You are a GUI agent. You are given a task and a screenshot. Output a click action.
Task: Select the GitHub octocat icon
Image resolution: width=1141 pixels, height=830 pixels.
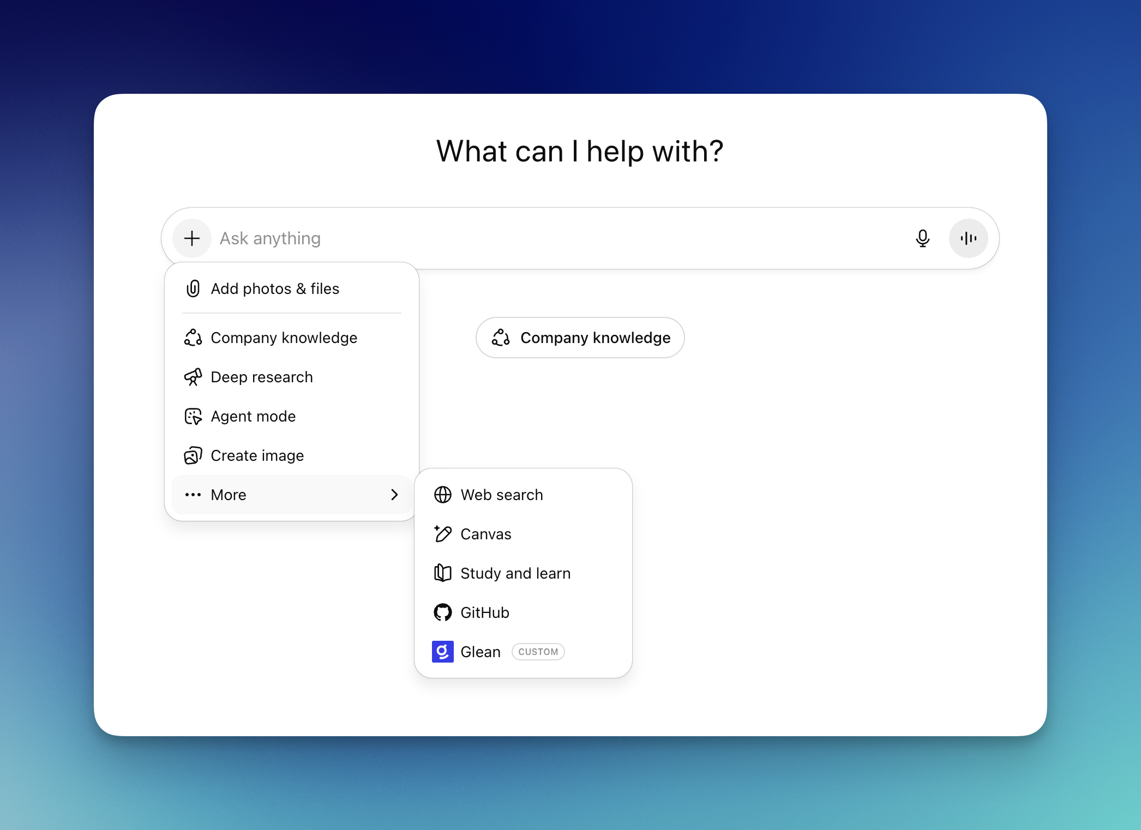(443, 612)
